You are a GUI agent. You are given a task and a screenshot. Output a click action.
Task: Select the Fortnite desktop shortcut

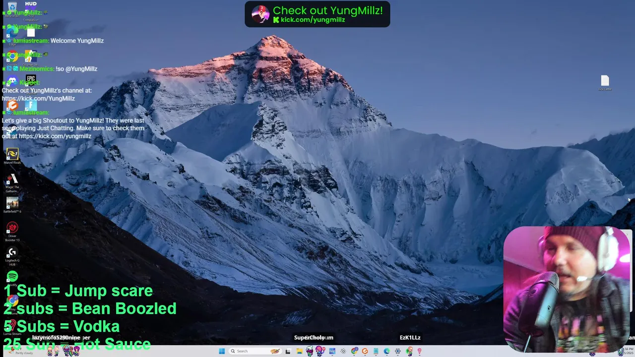31,106
